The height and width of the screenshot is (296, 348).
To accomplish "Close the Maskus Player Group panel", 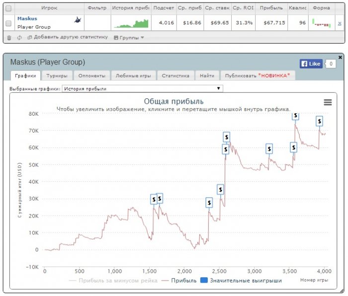I will 340,57.
